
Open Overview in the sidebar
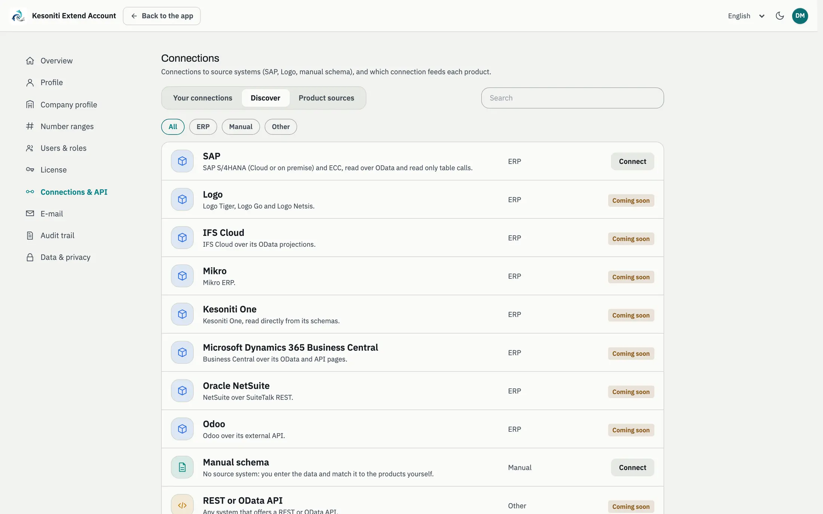[49, 61]
